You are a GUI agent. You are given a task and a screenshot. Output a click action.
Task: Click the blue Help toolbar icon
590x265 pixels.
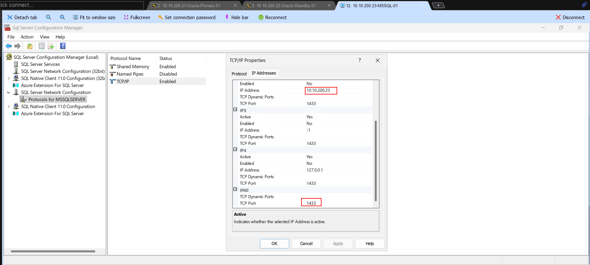(x=63, y=46)
